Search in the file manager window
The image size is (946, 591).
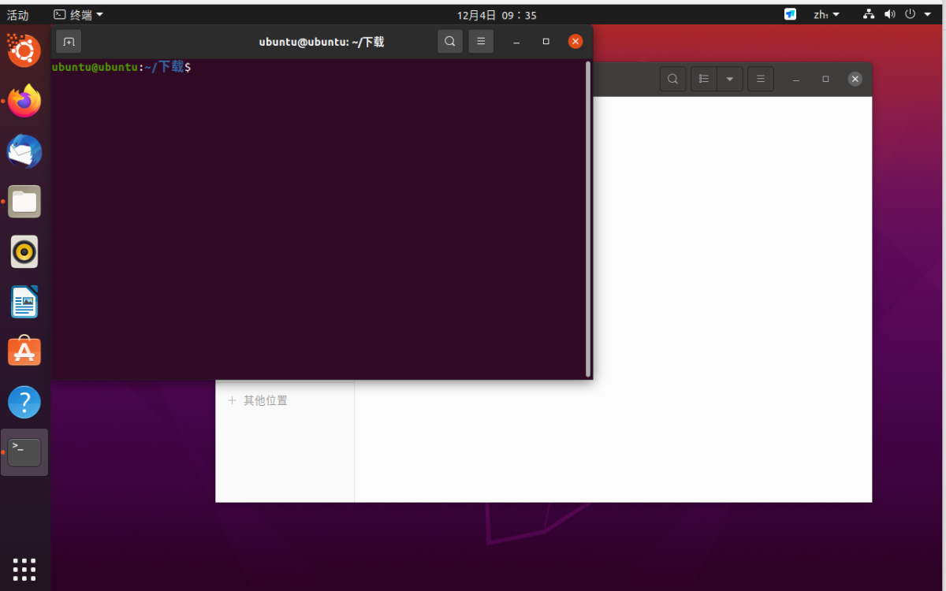pyautogui.click(x=672, y=79)
